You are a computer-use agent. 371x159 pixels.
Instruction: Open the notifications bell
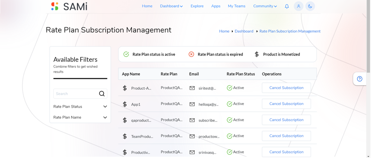[287, 6]
